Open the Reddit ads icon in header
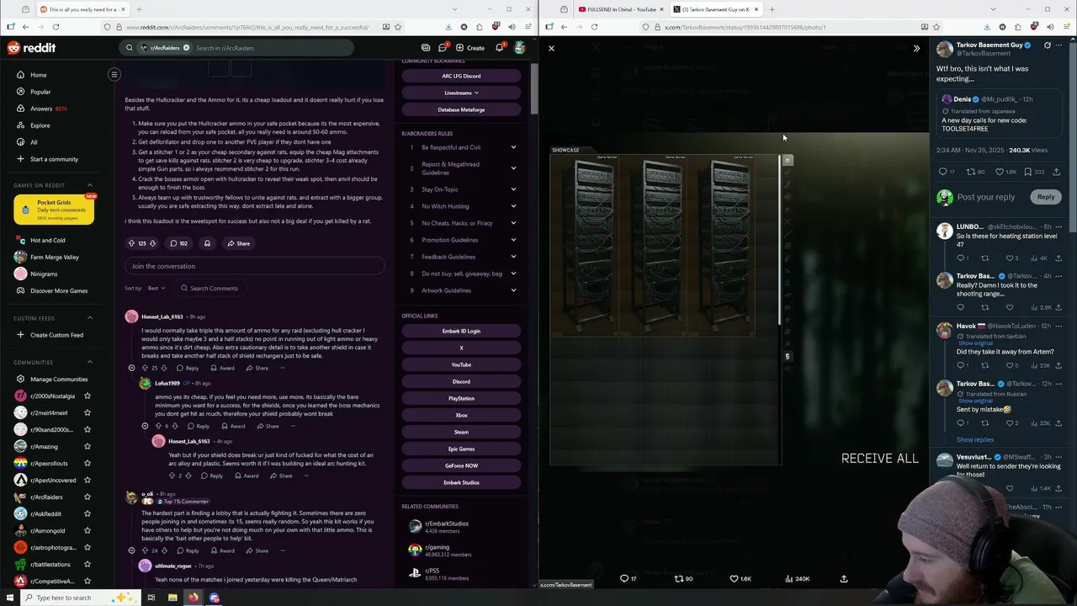1077x606 pixels. click(426, 48)
